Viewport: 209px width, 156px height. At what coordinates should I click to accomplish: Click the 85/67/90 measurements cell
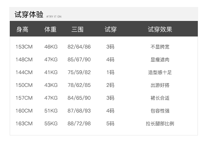click(x=79, y=60)
